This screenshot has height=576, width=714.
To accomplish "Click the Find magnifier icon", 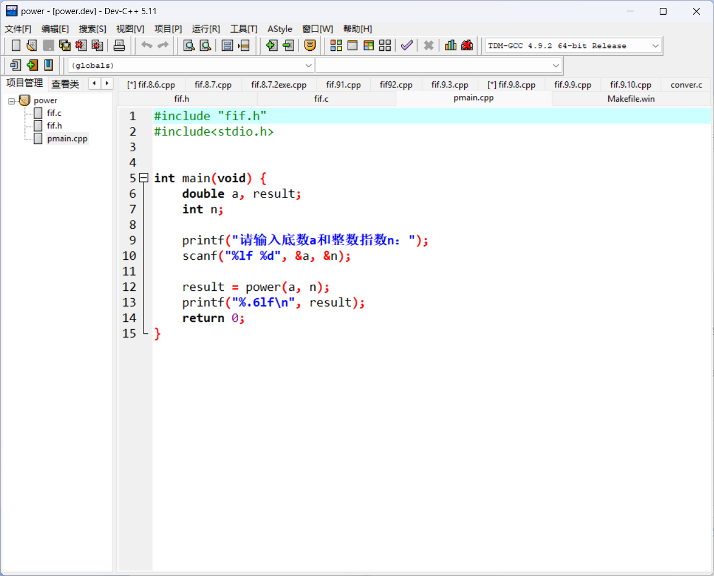I will (189, 46).
